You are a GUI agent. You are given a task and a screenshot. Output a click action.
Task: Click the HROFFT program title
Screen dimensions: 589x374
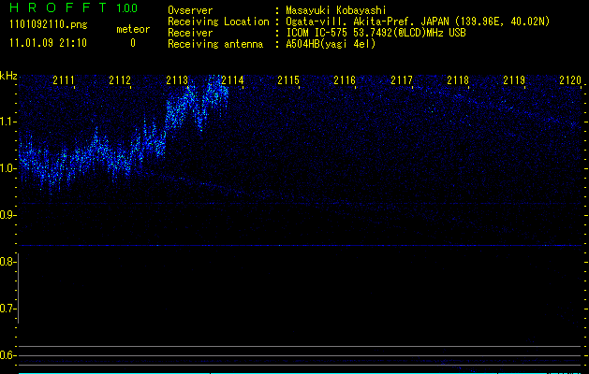(x=59, y=7)
